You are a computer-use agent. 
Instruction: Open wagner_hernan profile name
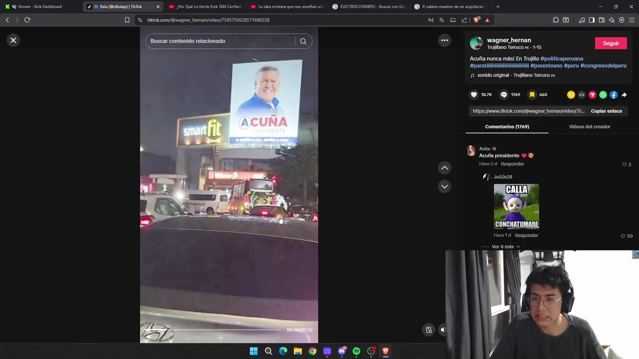pos(509,40)
